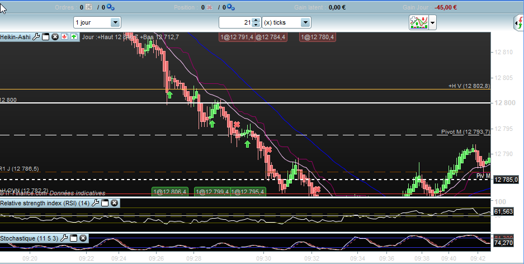Click the 09:42 time axis label
This screenshot has width=524, height=264.
click(478, 258)
